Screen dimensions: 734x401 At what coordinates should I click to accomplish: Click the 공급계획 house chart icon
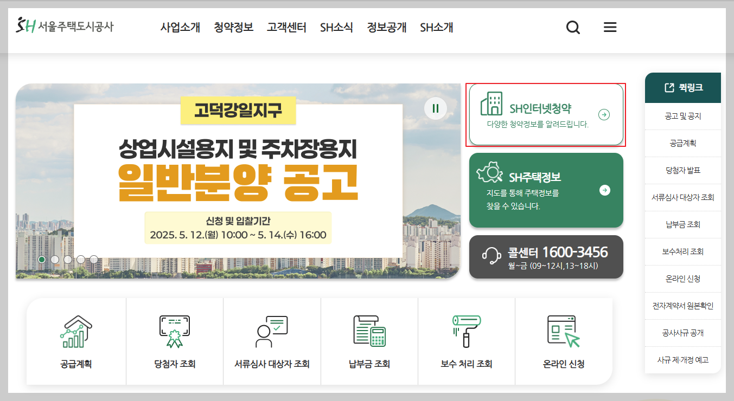[76, 332]
